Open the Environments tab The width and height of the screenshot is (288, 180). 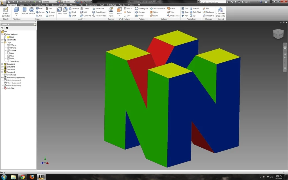(92, 5)
